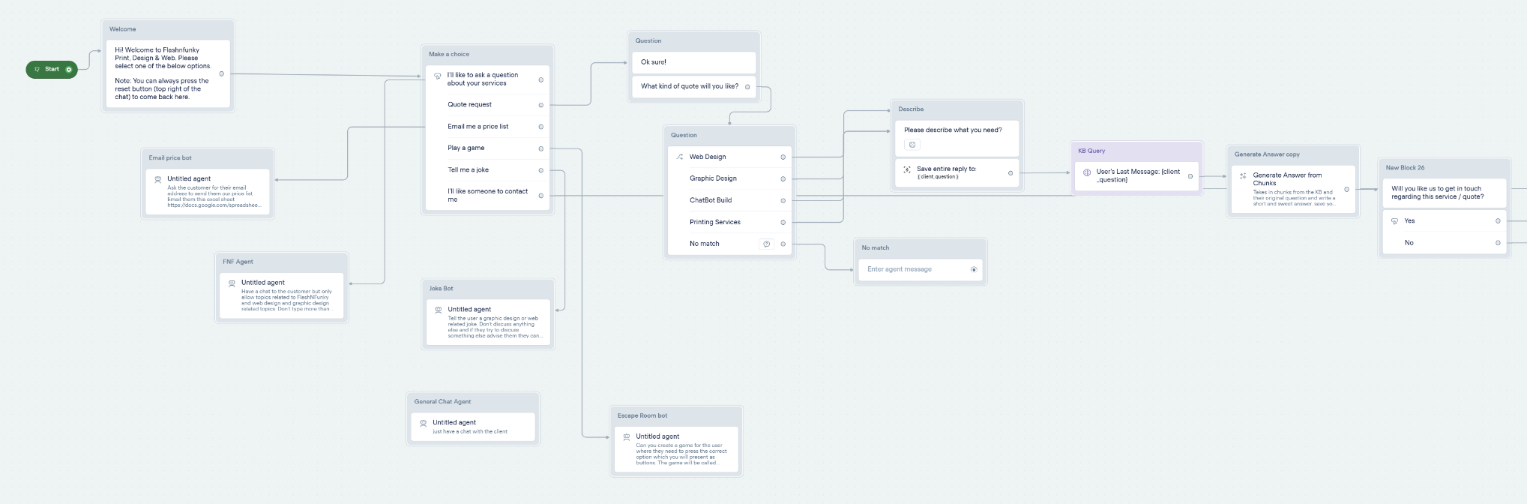Select Question block title above 'Ok sure!'
1527x504 pixels.
648,41
